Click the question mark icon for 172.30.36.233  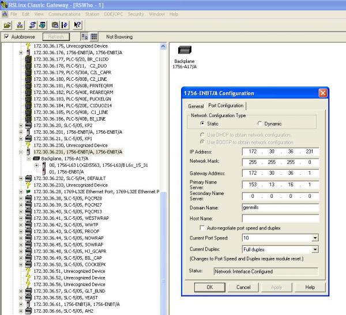[28, 185]
